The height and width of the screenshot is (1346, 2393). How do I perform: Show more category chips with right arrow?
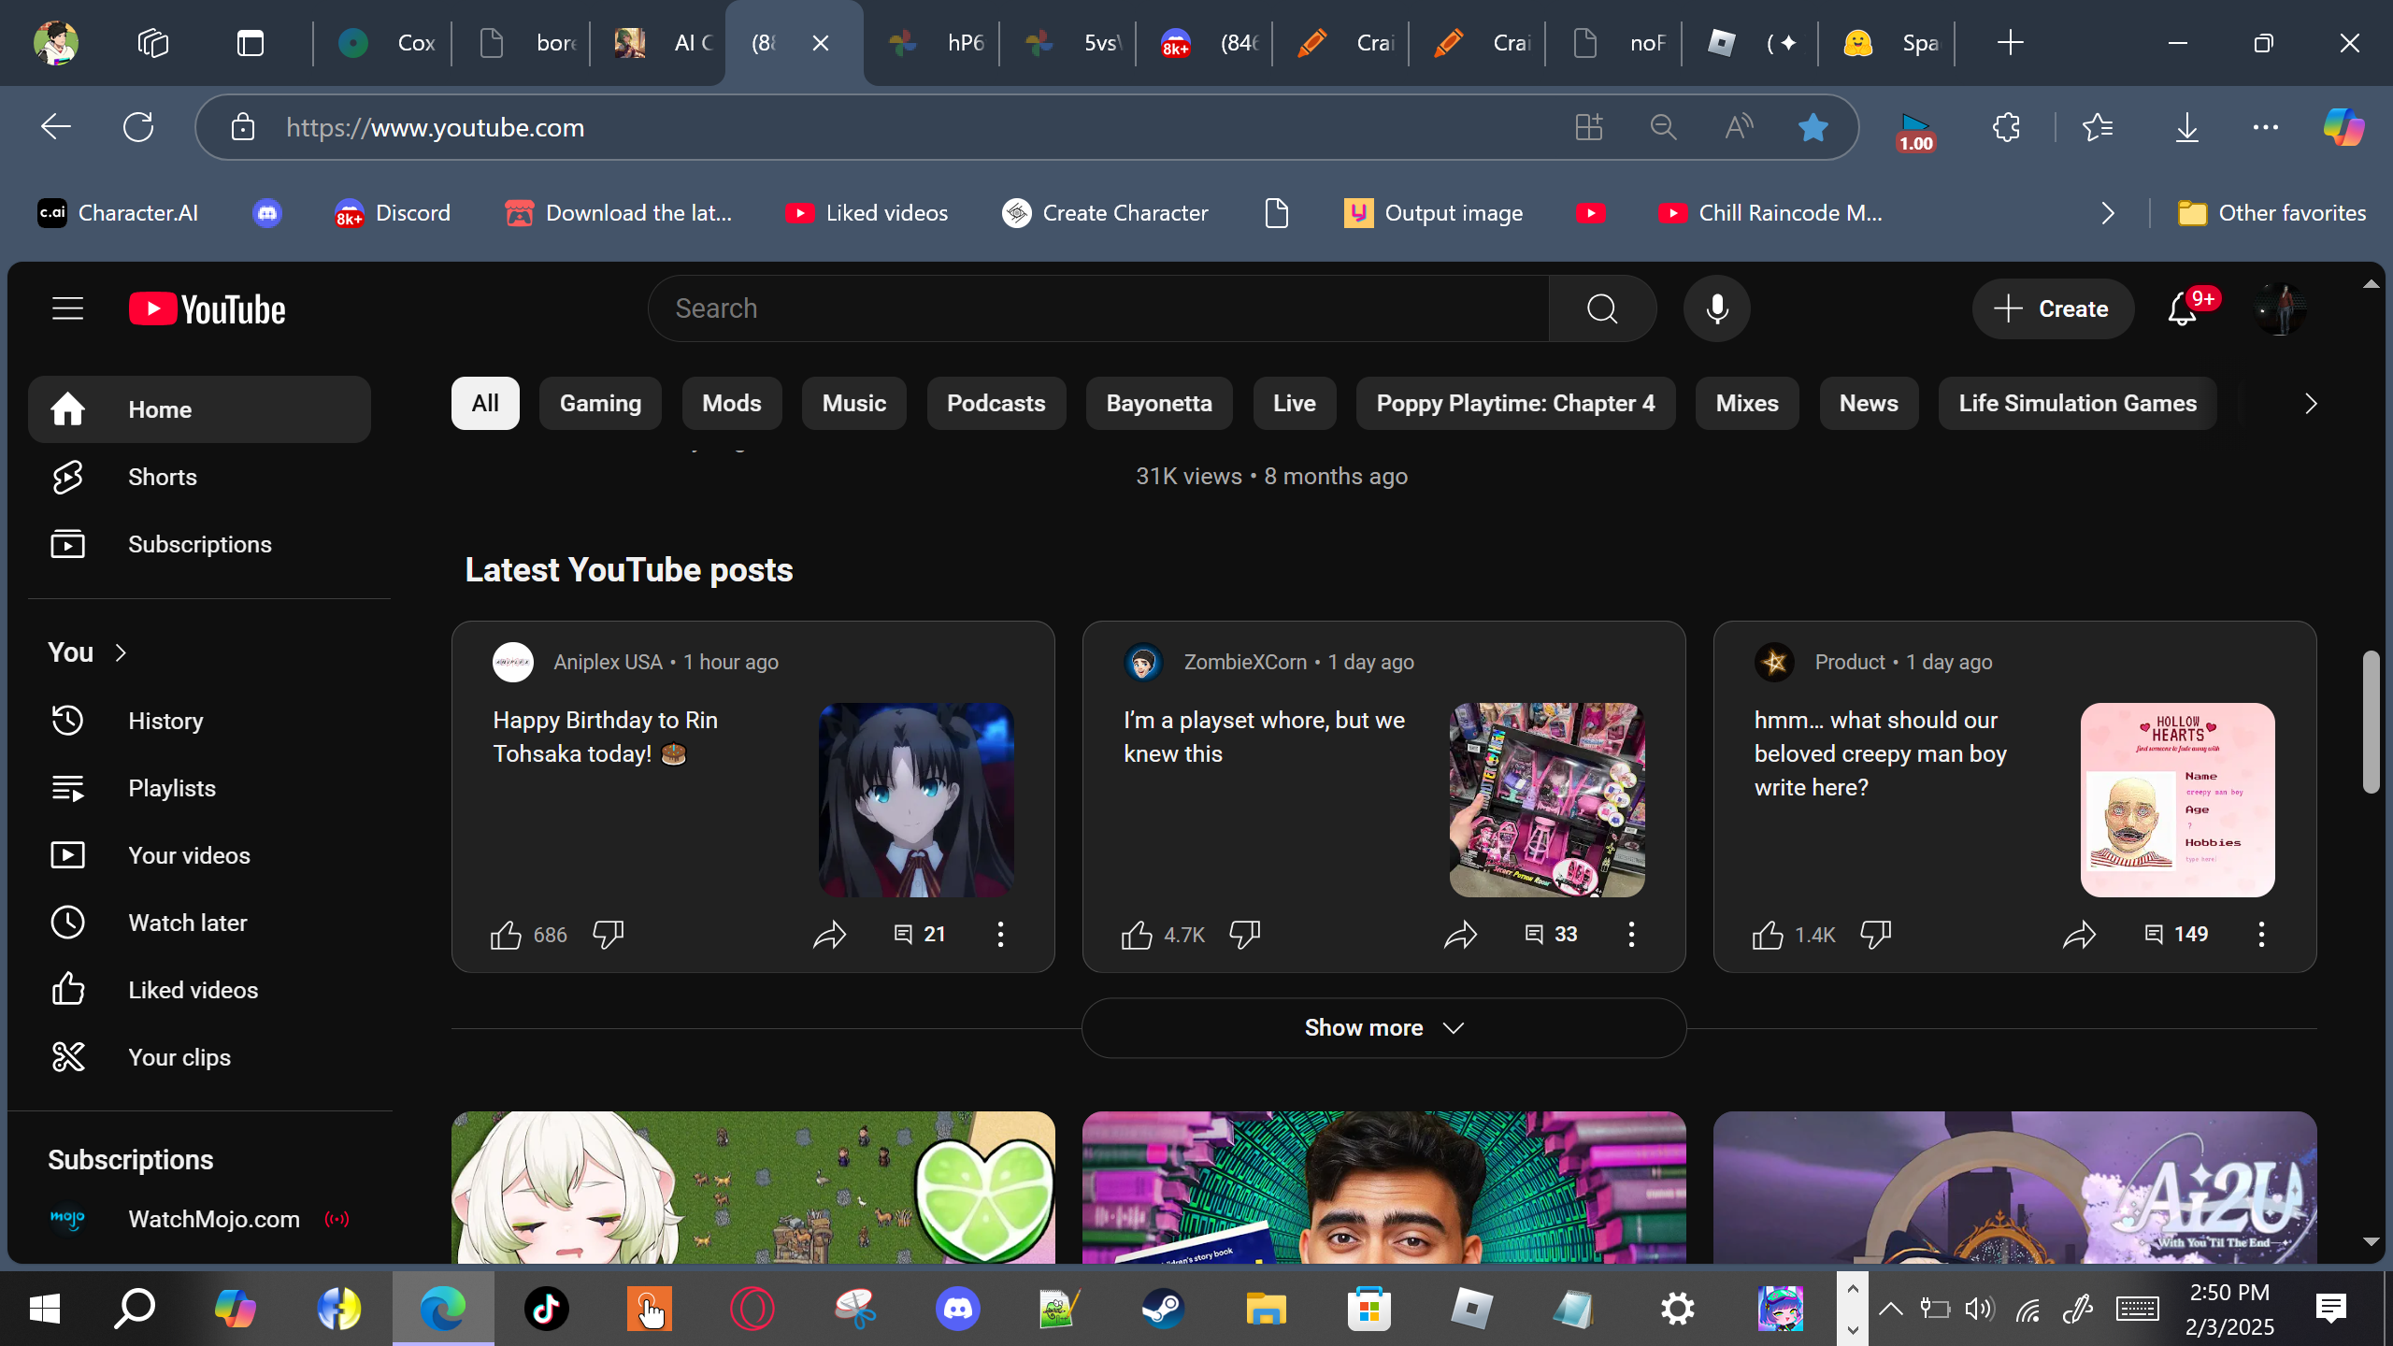pyautogui.click(x=2311, y=404)
